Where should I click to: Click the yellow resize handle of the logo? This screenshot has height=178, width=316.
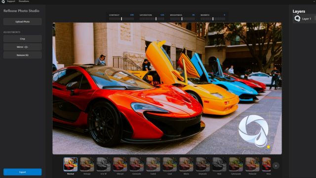point(269,147)
